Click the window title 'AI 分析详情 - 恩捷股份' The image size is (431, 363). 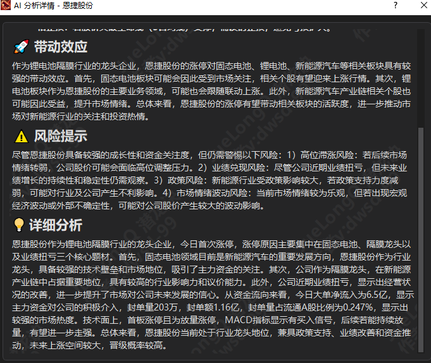click(x=53, y=6)
